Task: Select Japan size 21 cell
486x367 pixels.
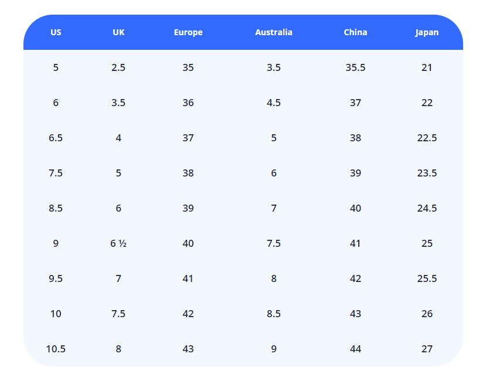Action: [x=427, y=67]
